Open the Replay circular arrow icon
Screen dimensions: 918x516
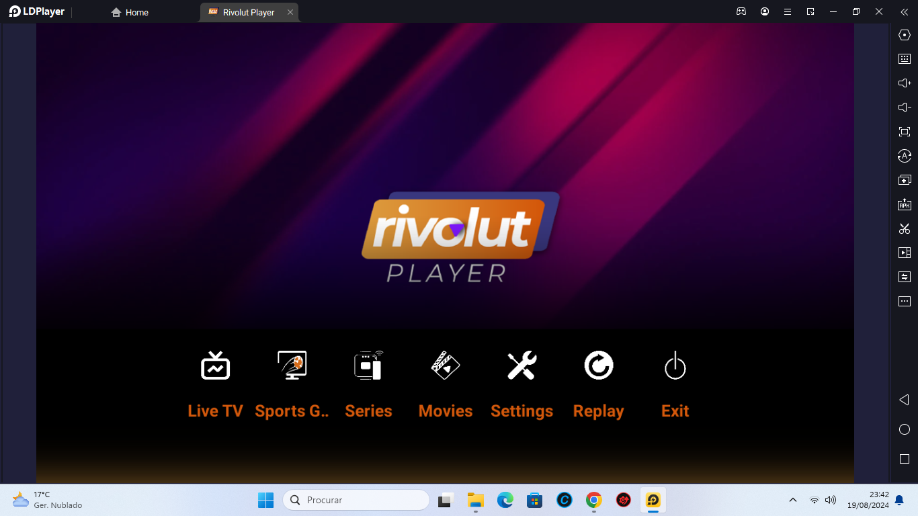[x=598, y=365]
